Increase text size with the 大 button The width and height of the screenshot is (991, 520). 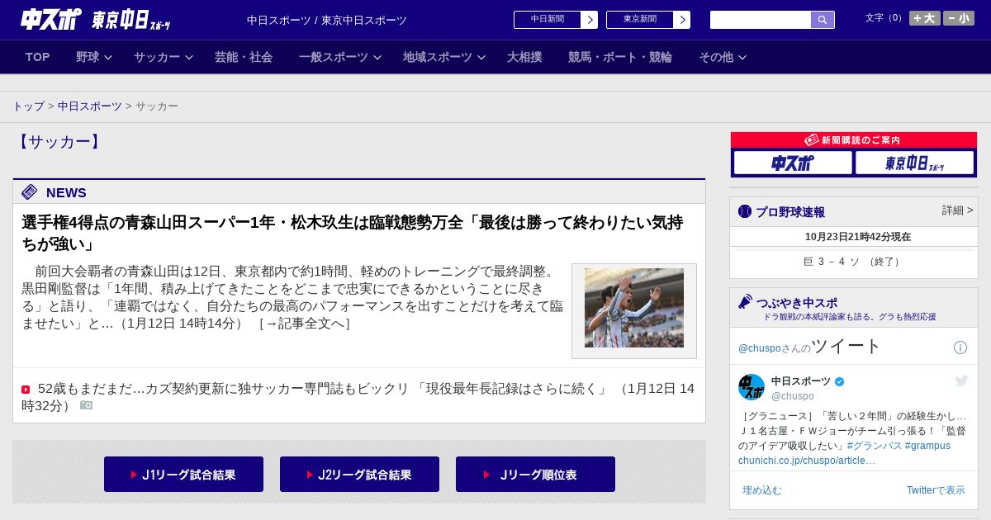click(925, 18)
